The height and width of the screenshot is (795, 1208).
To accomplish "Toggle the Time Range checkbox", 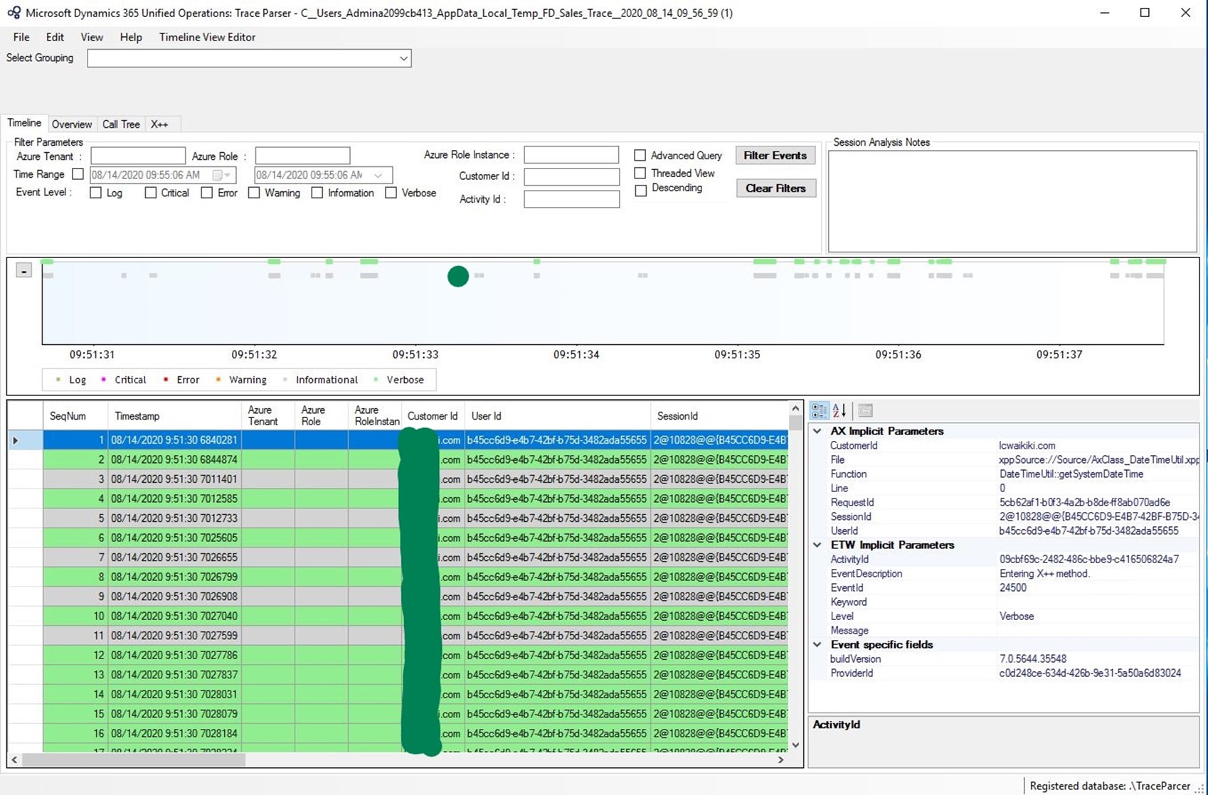I will click(x=78, y=174).
